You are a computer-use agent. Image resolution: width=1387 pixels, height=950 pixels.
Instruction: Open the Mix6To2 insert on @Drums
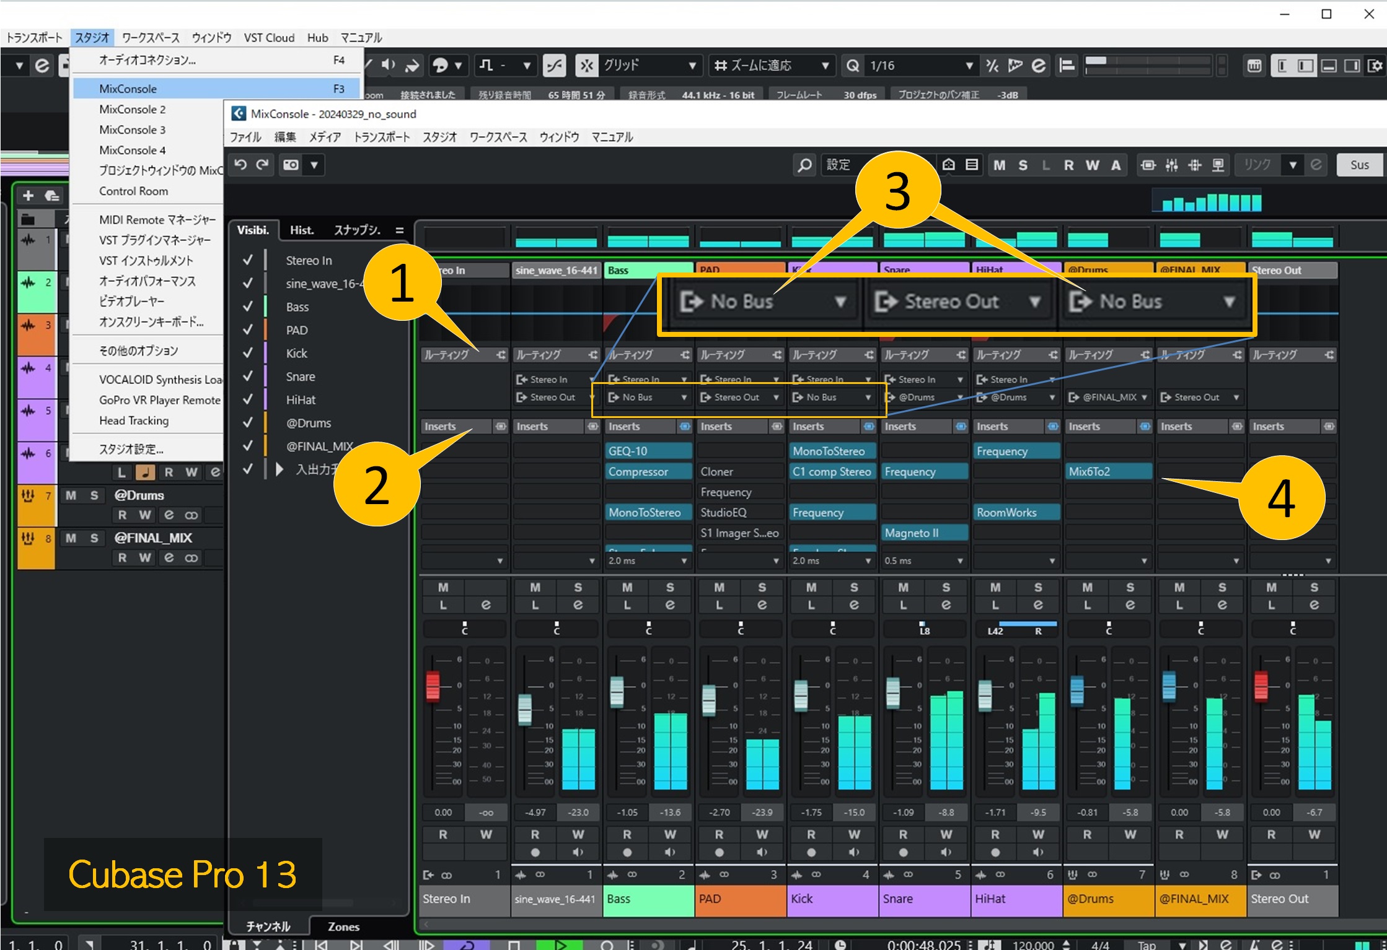(1107, 471)
